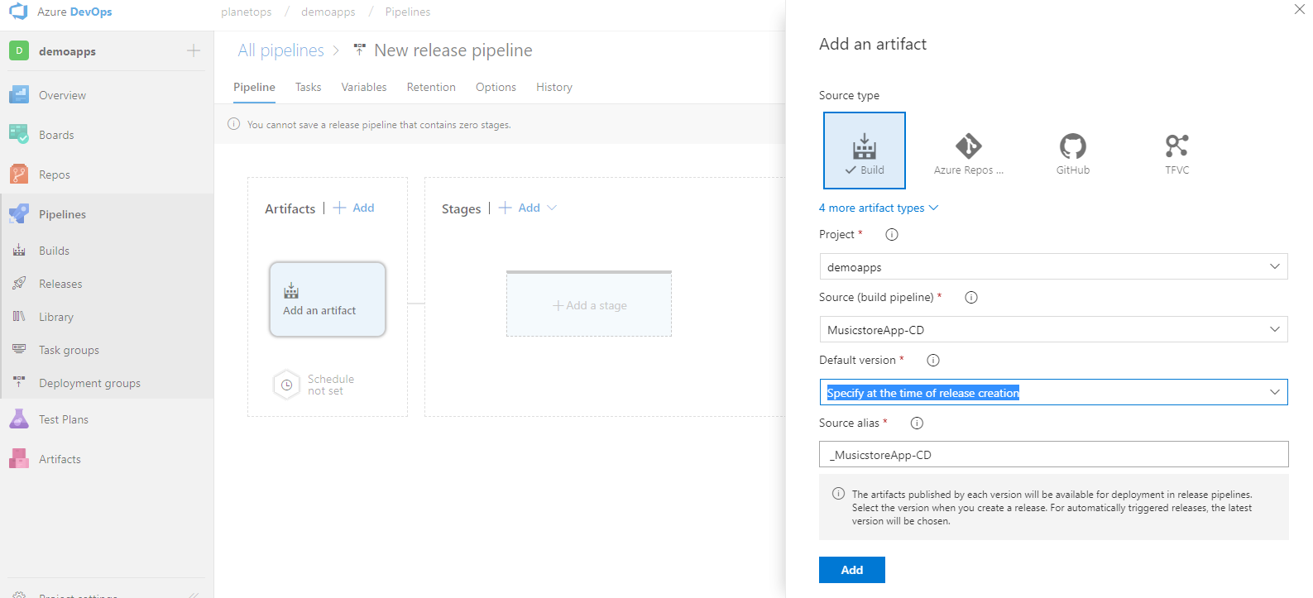Select TFVC as the artifact source type
The width and height of the screenshot is (1313, 598).
coord(1177,155)
